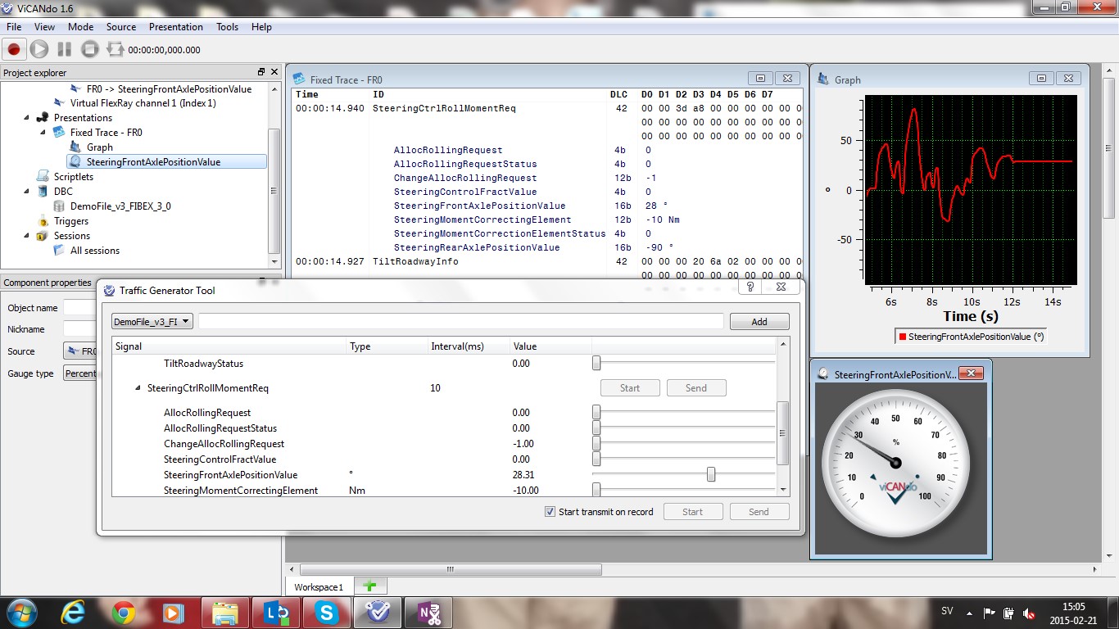Collapse the Fixed Trace - FR0 node
The height and width of the screenshot is (629, 1119).
tap(43, 133)
